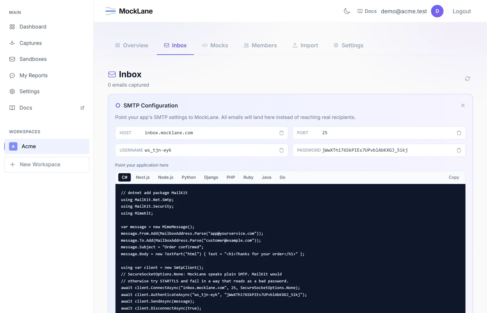
Task: Go to Captures in the sidebar
Action: pyautogui.click(x=47, y=43)
